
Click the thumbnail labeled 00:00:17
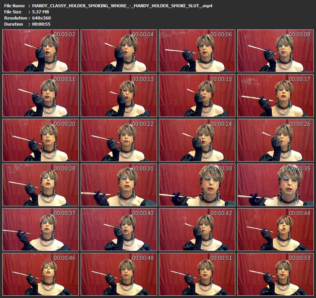(275, 96)
